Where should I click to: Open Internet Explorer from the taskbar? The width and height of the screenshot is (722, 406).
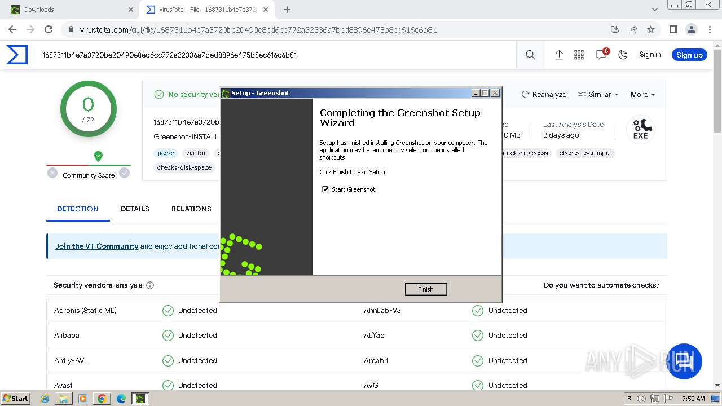pos(45,399)
